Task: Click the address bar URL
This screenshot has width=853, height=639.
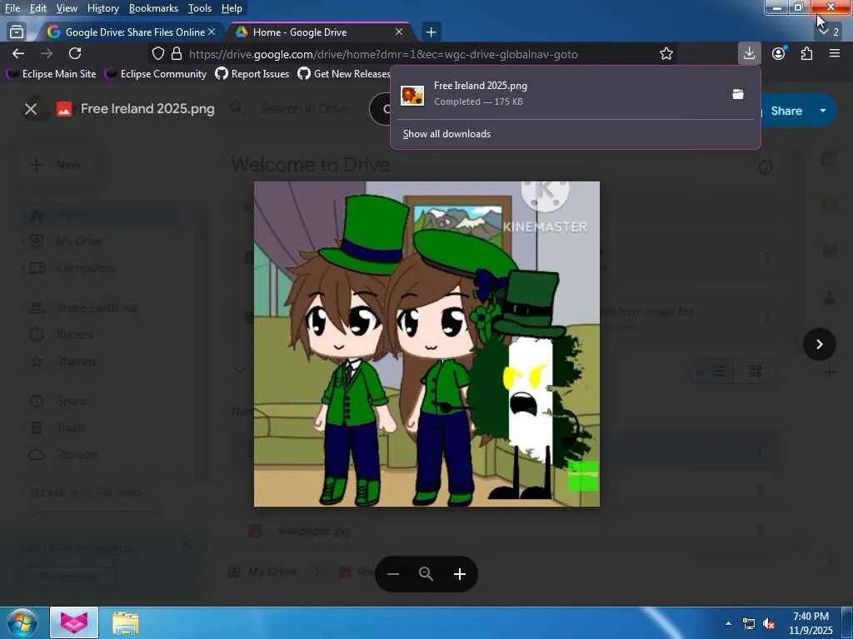Action: click(383, 54)
